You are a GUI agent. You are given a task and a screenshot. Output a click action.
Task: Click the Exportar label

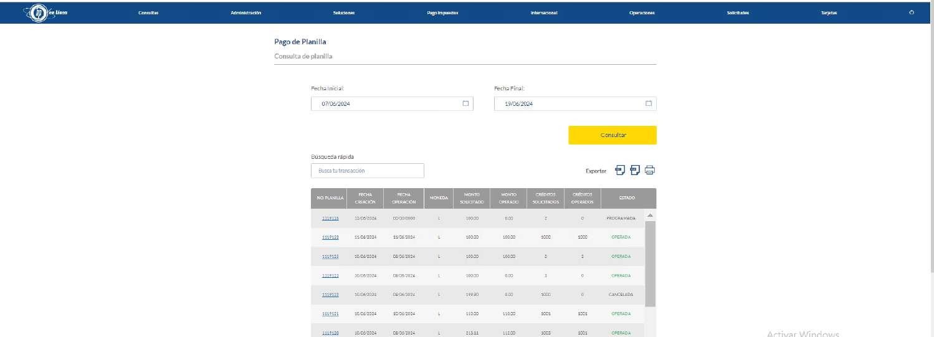click(596, 171)
